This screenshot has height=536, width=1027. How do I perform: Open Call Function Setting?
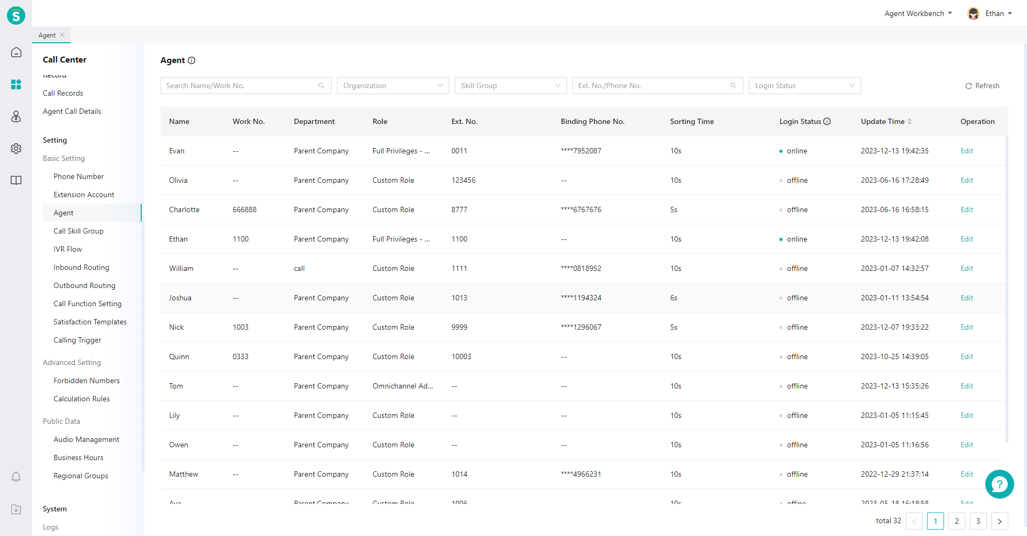point(88,304)
